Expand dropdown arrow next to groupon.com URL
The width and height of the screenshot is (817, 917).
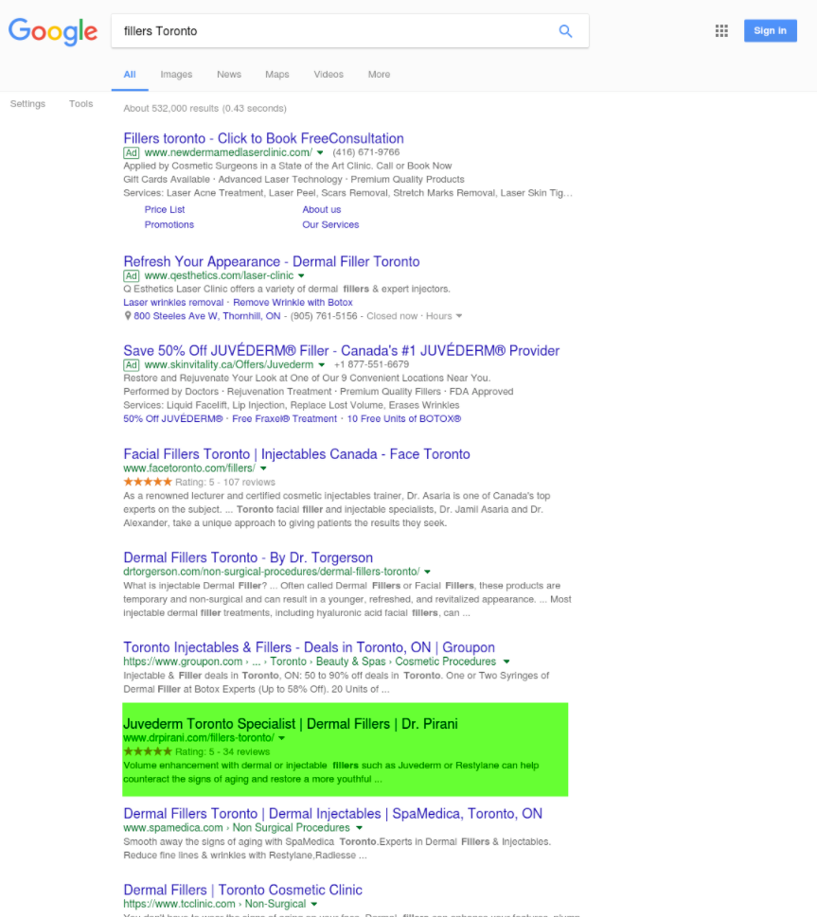click(x=506, y=661)
